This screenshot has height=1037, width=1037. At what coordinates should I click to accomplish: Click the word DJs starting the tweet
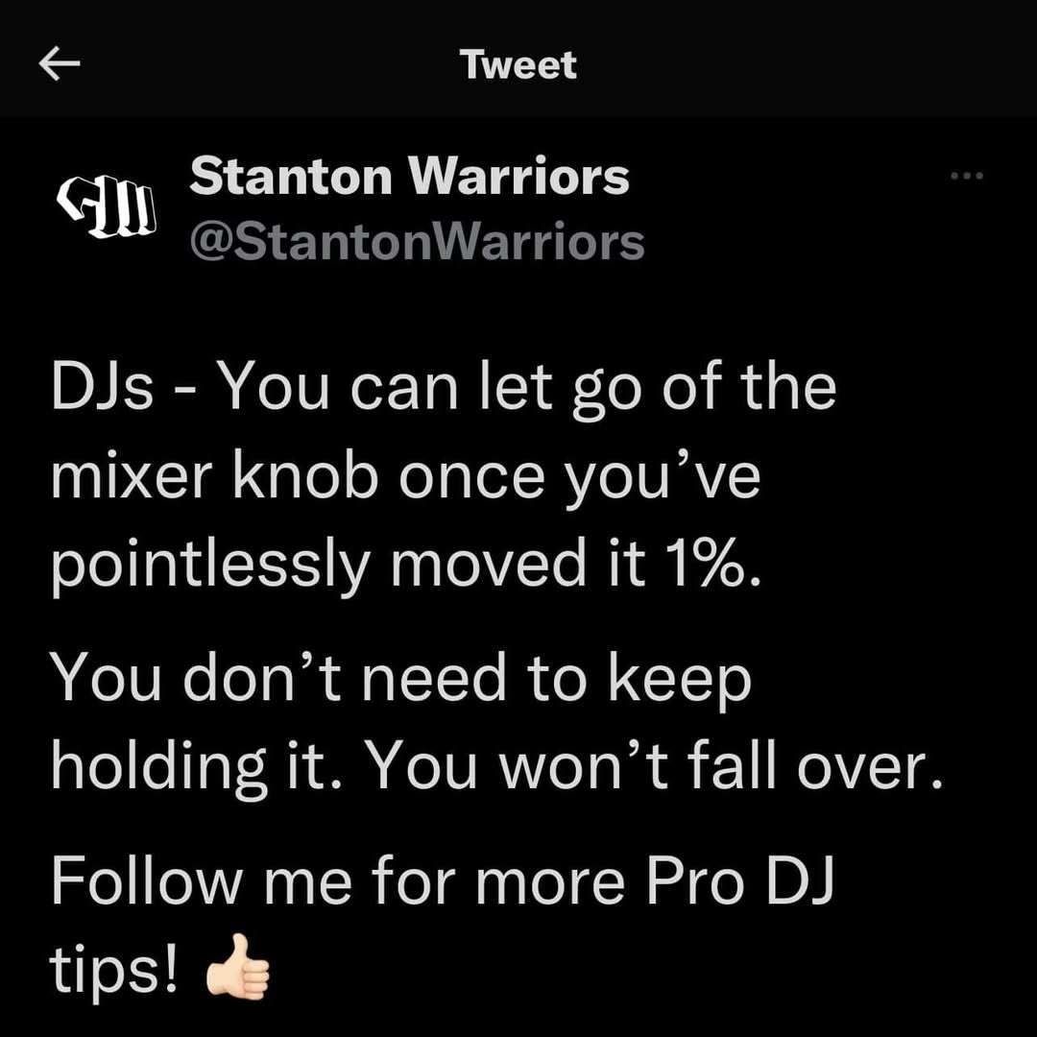102,387
